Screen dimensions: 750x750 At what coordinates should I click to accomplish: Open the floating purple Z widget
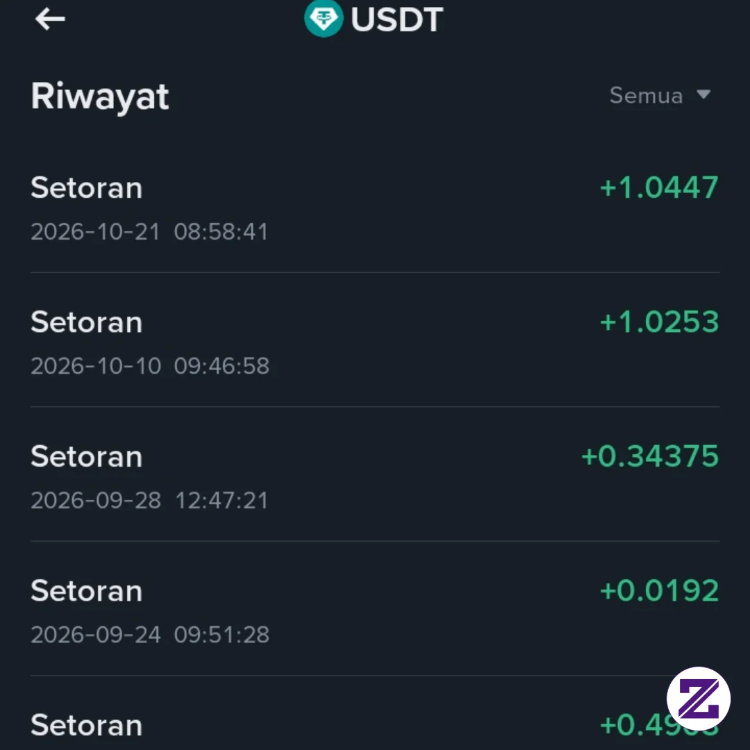pyautogui.click(x=699, y=699)
